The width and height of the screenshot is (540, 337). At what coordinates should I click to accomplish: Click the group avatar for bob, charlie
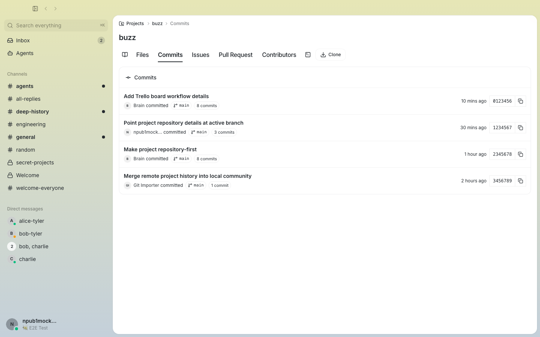pyautogui.click(x=12, y=246)
